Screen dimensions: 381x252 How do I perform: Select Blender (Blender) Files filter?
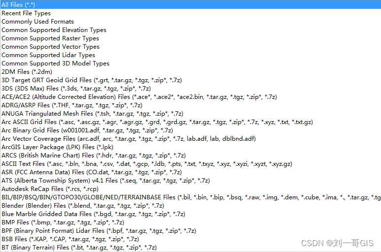pyautogui.click(x=190, y=206)
